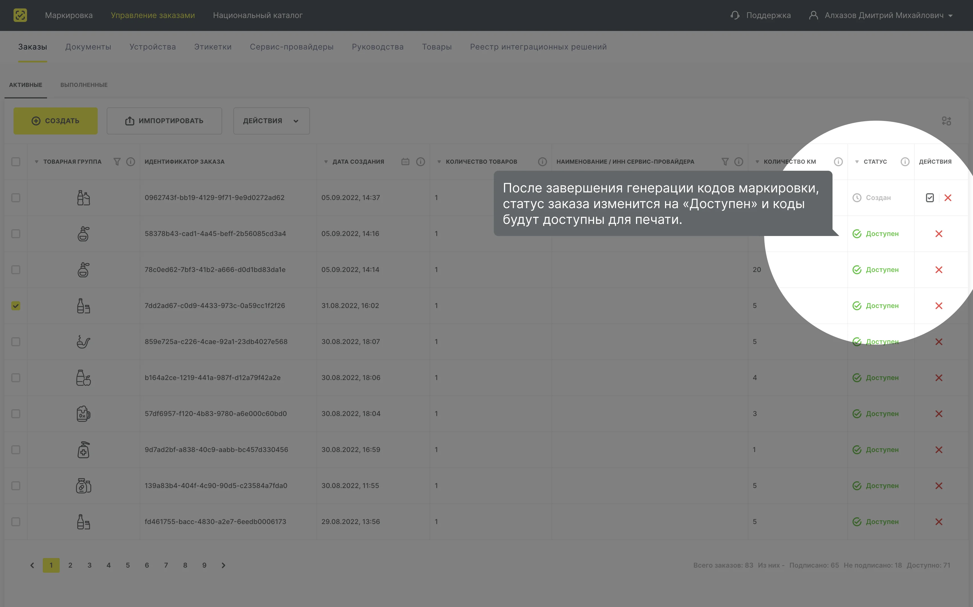
Task: Go to next page with chevron
Action: tap(223, 565)
